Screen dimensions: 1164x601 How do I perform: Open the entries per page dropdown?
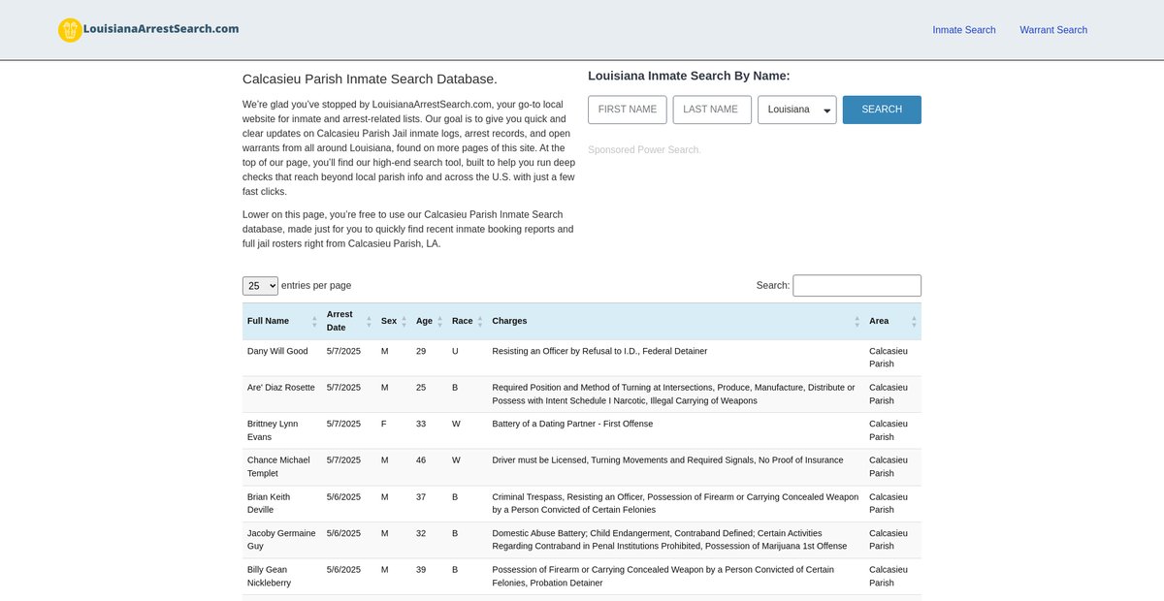coord(260,286)
